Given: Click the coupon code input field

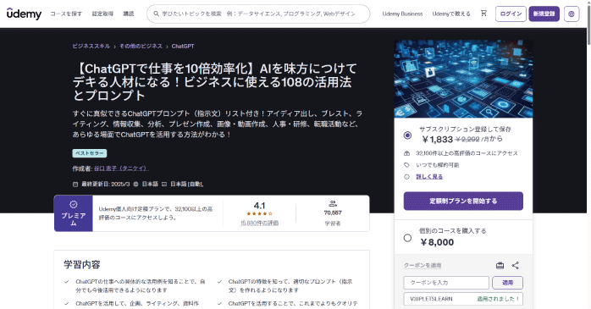Looking at the screenshot, I should (446, 282).
